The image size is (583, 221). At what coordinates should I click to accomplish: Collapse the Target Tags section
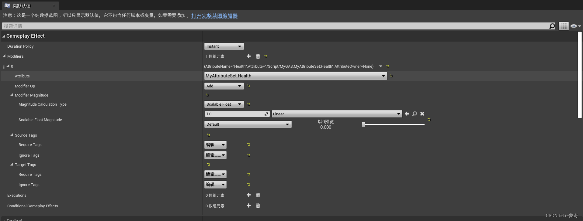coord(12,164)
